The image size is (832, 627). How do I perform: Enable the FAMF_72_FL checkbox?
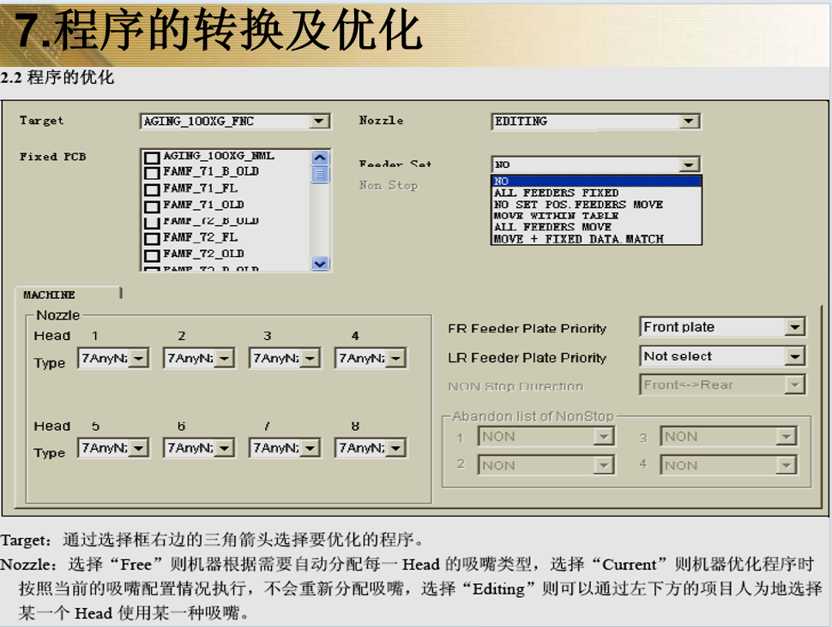point(152,238)
